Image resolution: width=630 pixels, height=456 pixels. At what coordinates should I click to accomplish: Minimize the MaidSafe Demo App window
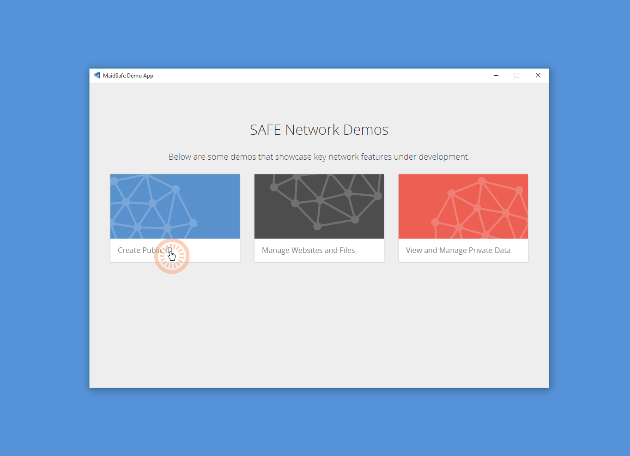[x=496, y=75]
